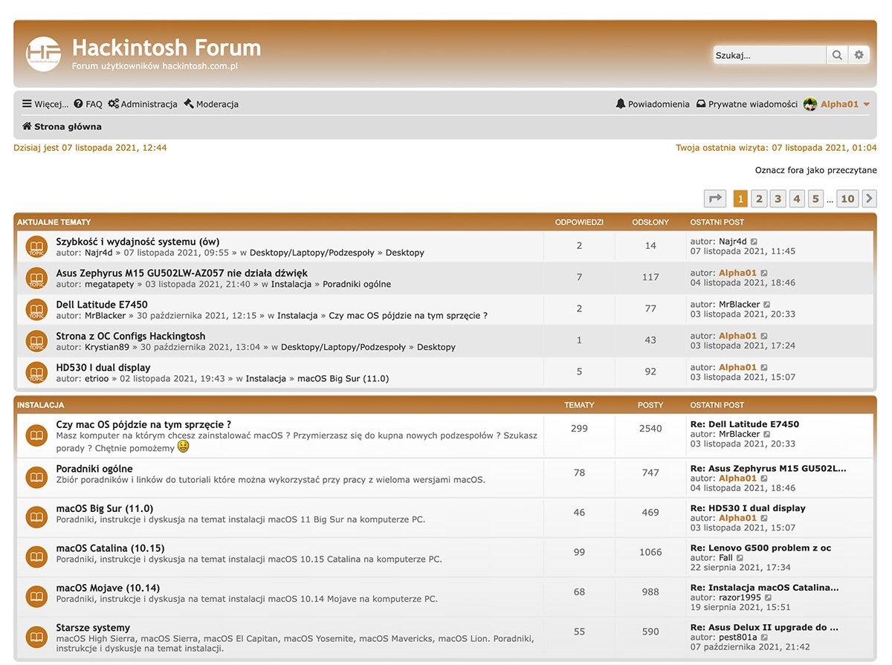Click forum icon for macOS Big Sur
This screenshot has width=892, height=665.
point(36,517)
